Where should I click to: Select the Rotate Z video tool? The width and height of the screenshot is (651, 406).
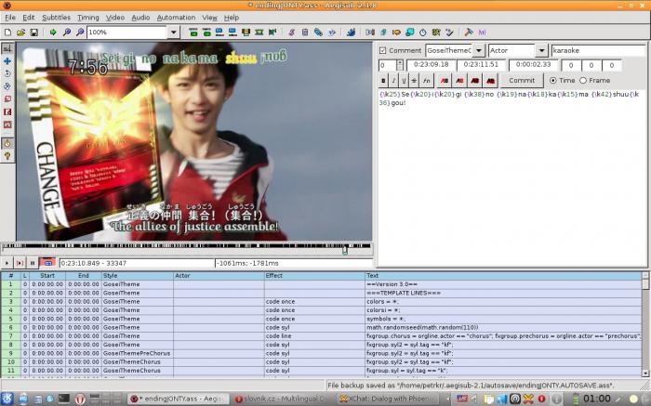pos(7,73)
